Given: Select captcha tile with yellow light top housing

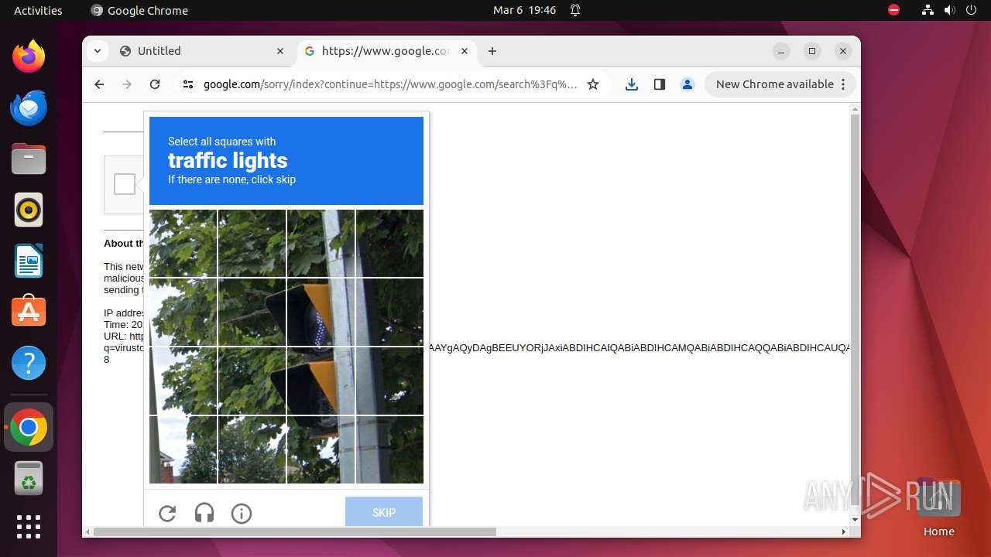Looking at the screenshot, I should (x=321, y=312).
